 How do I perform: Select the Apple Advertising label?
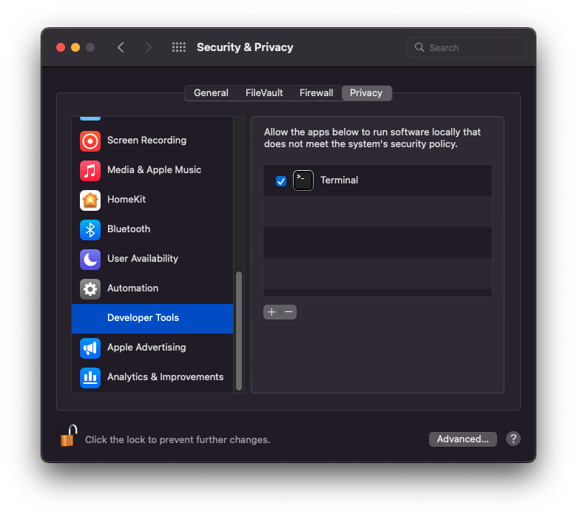point(146,347)
